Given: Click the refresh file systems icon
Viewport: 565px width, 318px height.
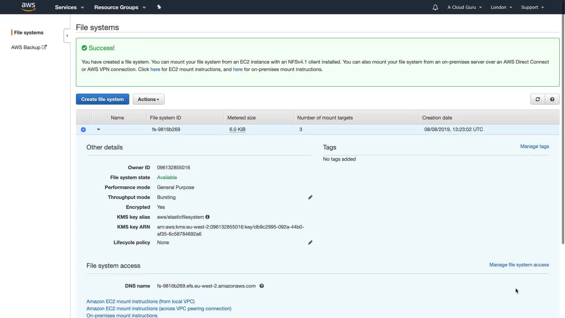Looking at the screenshot, I should click(x=538, y=99).
